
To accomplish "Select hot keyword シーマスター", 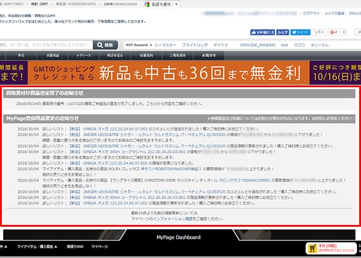I will click(165, 45).
